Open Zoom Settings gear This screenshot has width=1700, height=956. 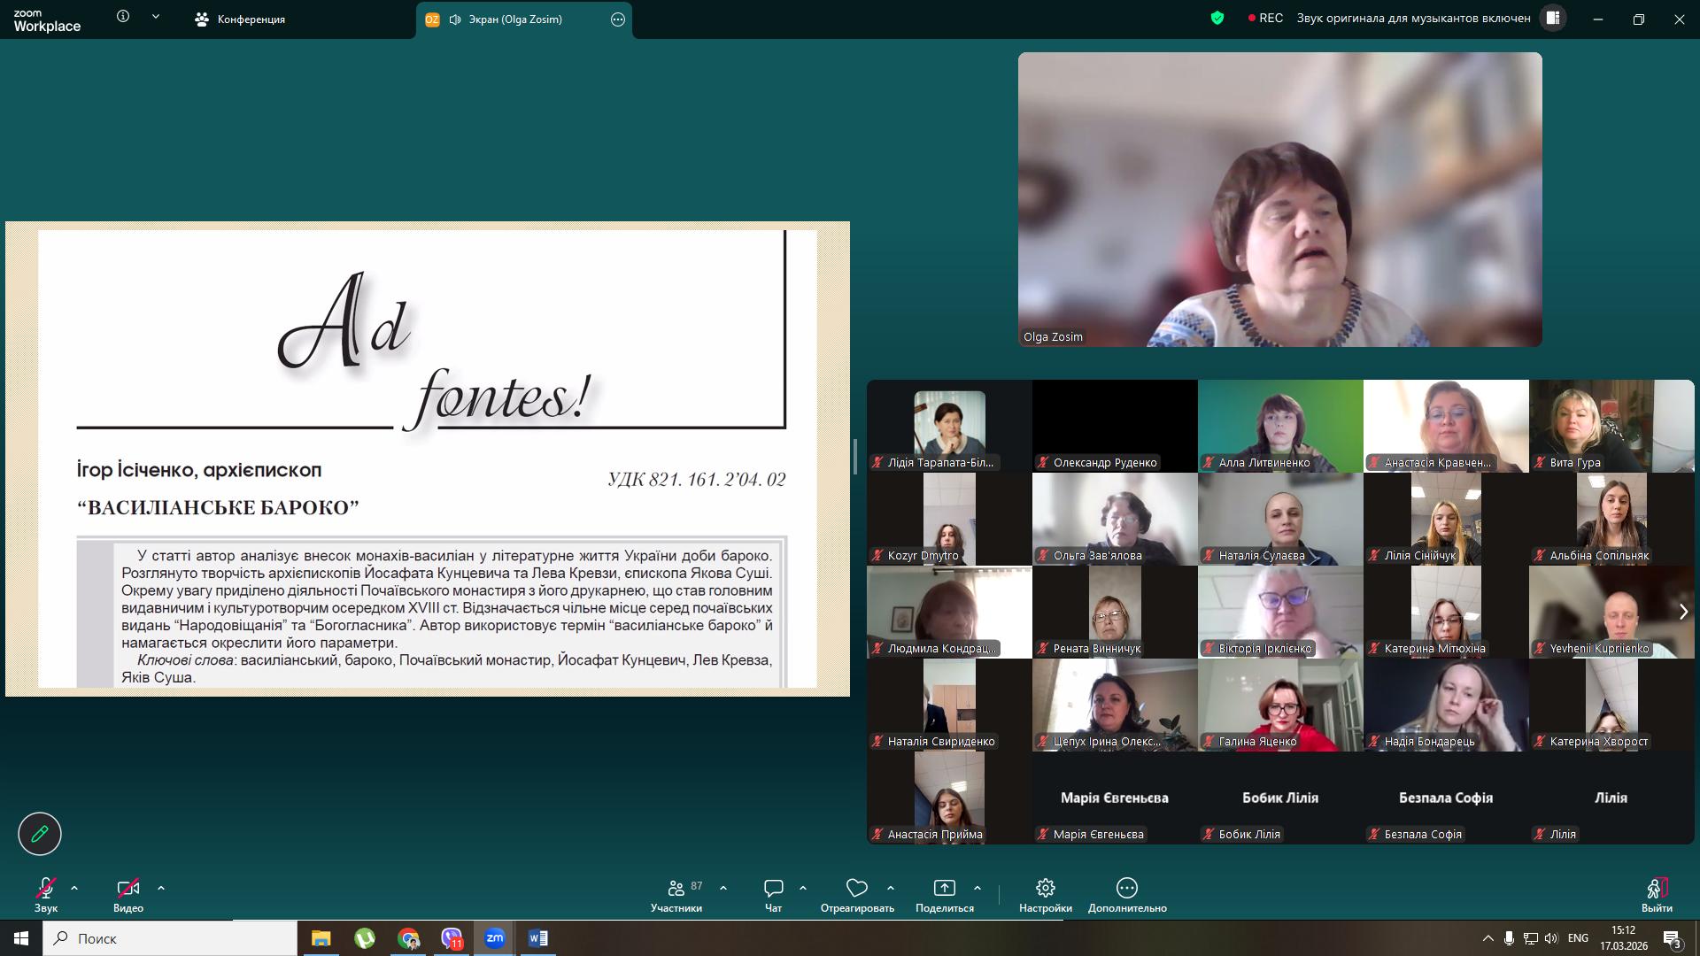(x=1045, y=889)
